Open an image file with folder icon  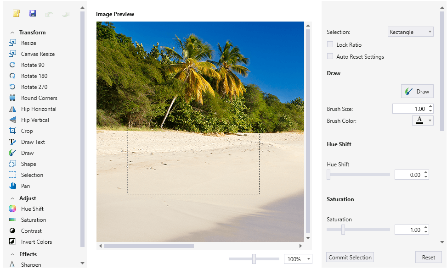16,13
